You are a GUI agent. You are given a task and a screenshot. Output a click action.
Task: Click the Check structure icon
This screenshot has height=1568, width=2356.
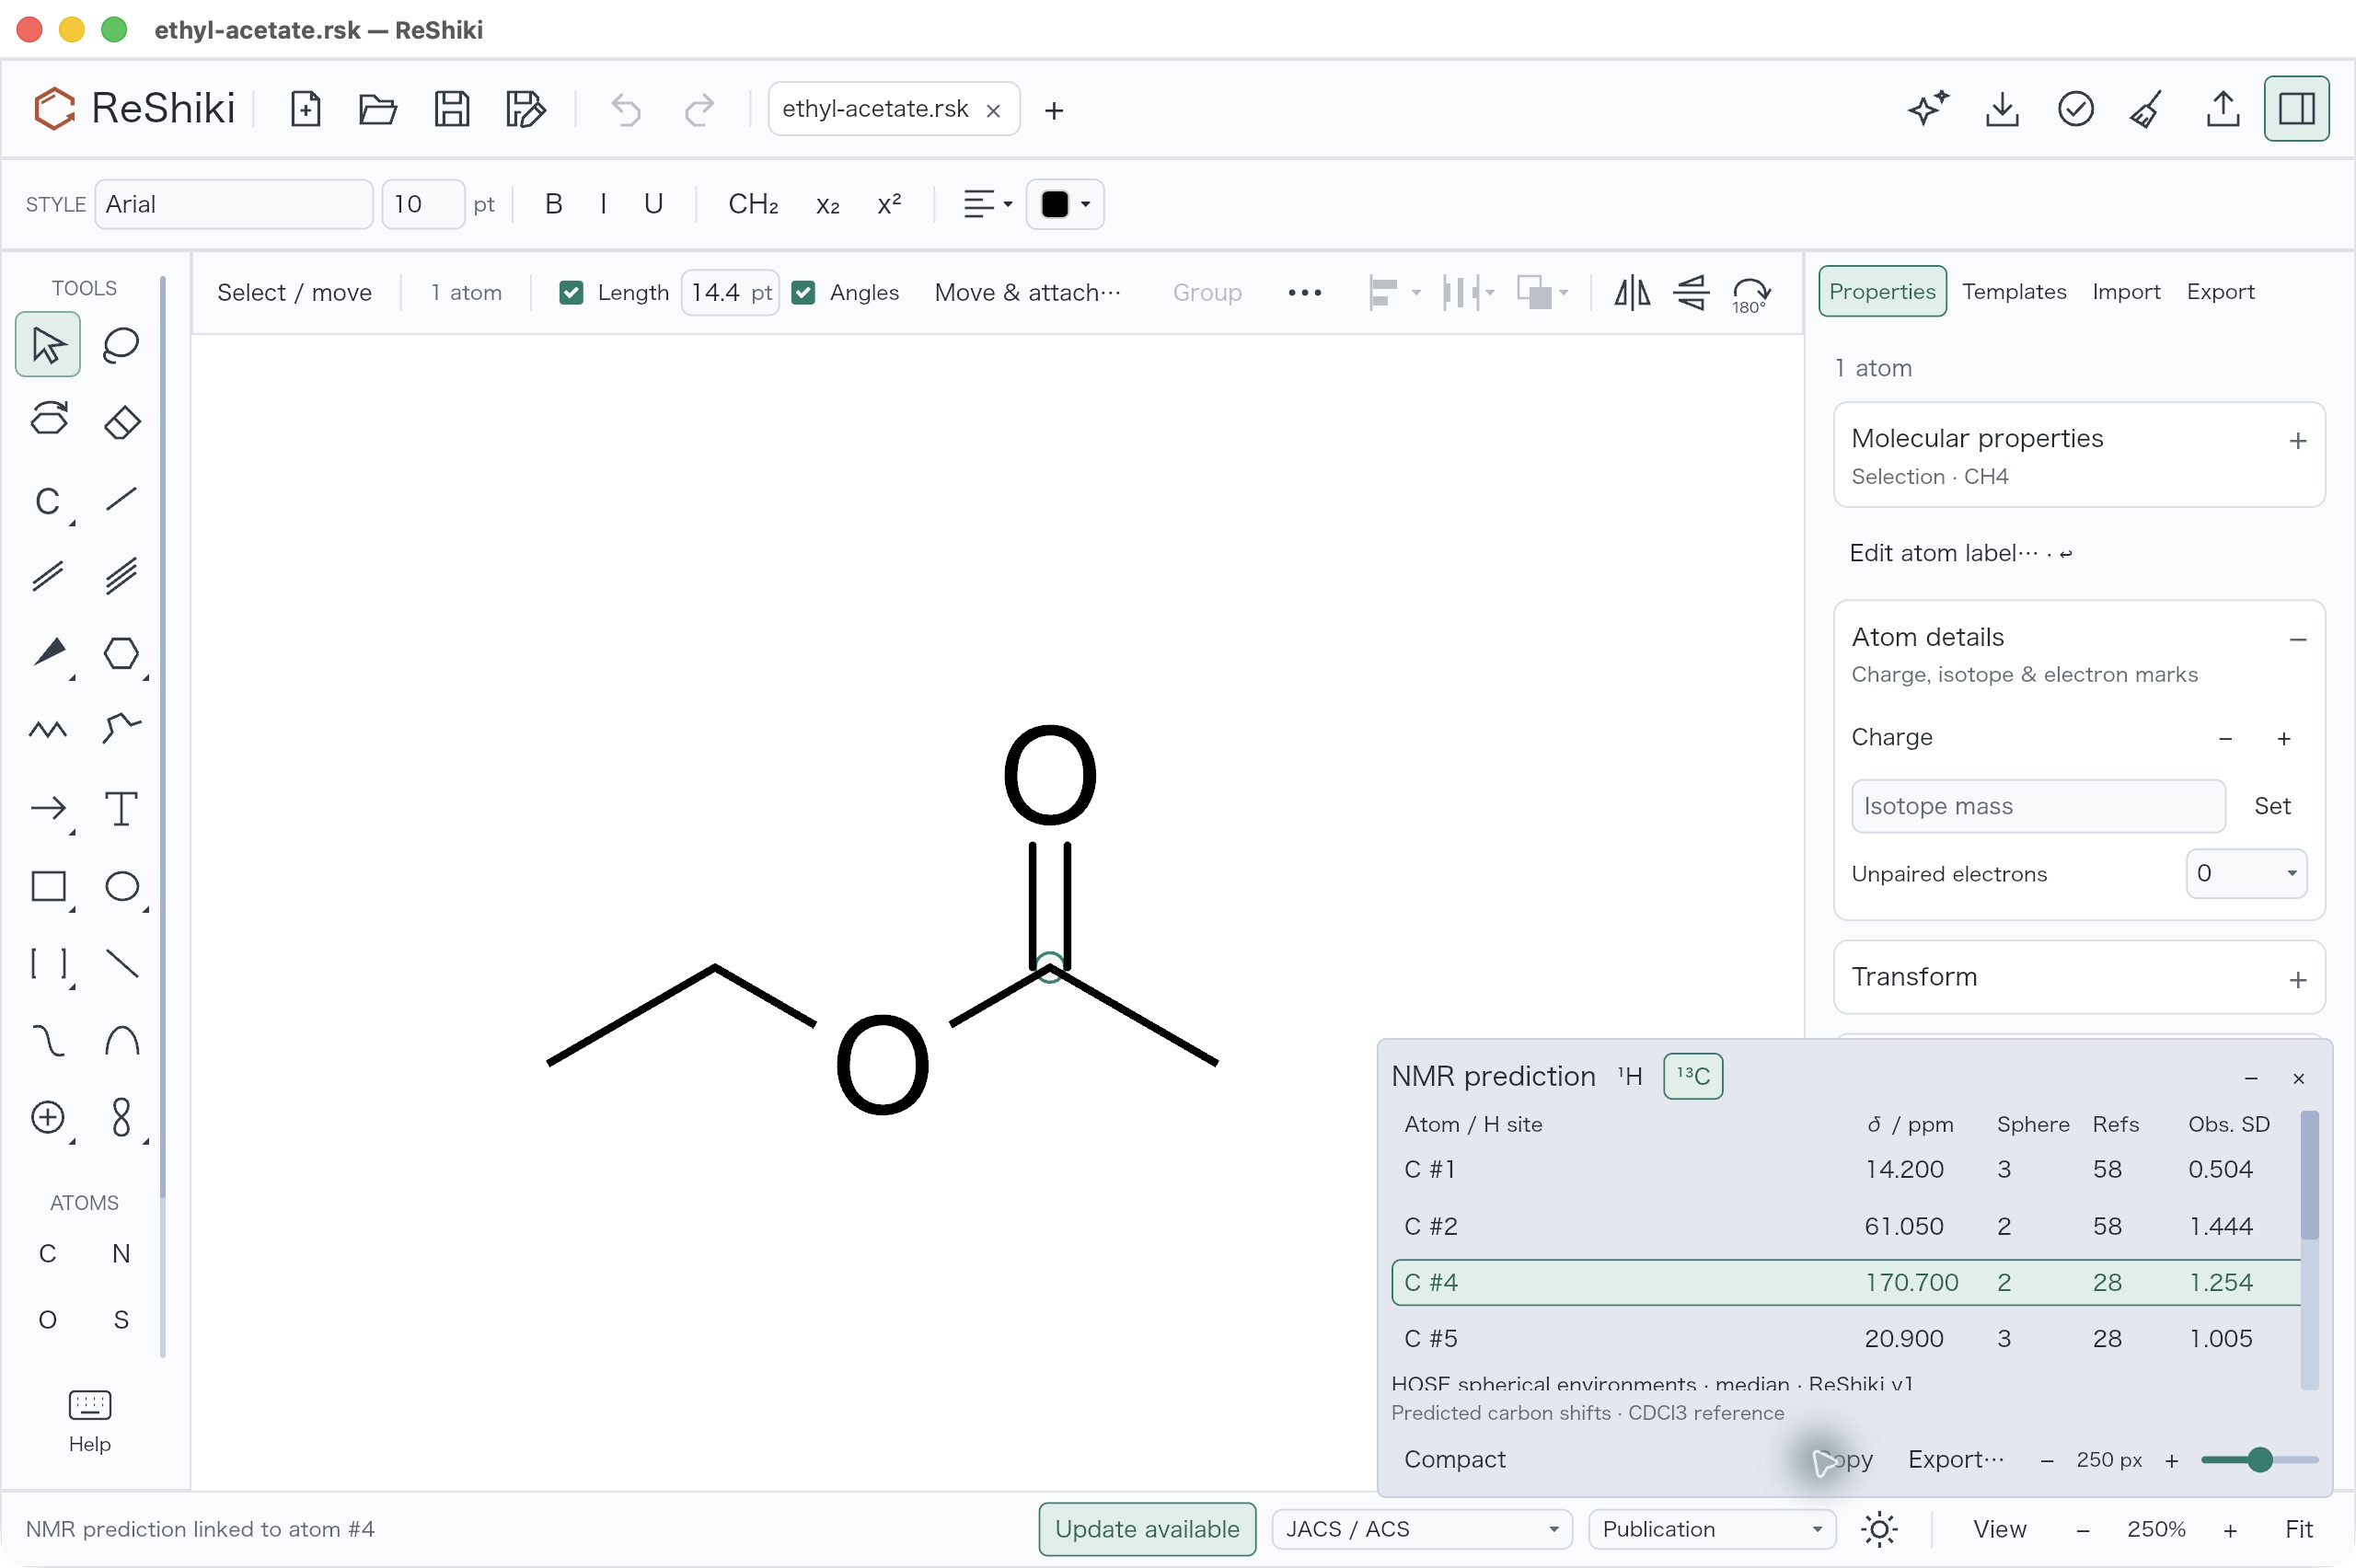[2076, 109]
